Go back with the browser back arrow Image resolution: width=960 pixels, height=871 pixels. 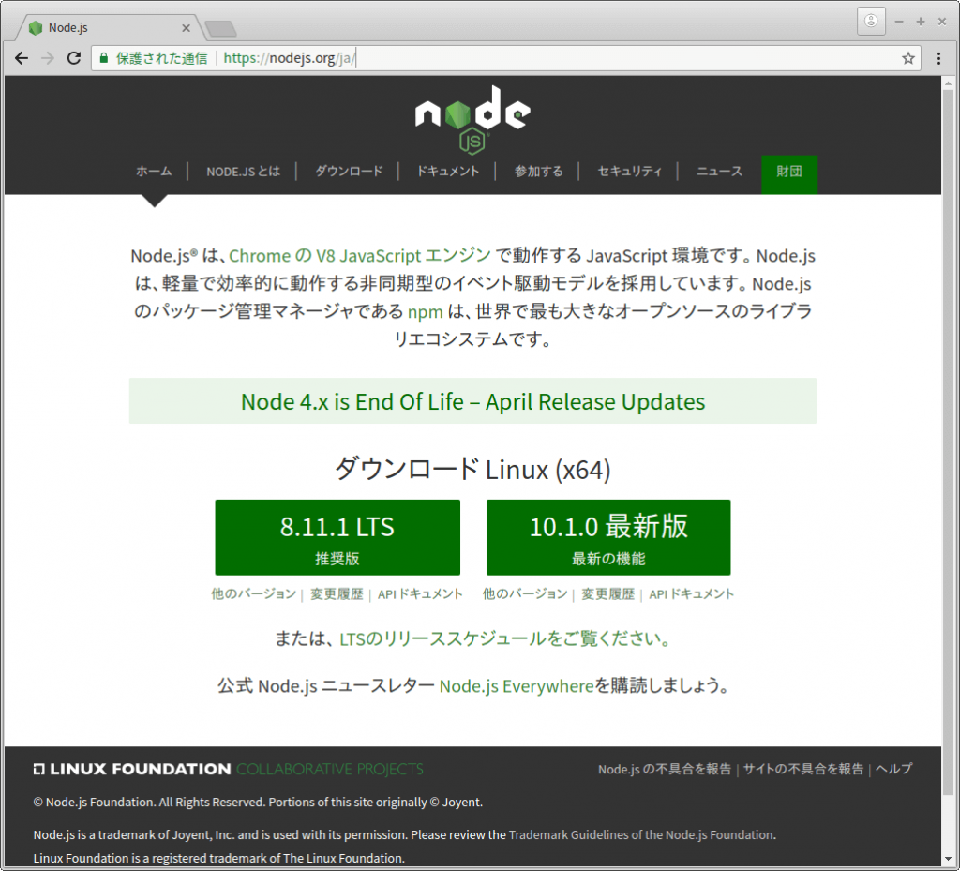point(22,58)
